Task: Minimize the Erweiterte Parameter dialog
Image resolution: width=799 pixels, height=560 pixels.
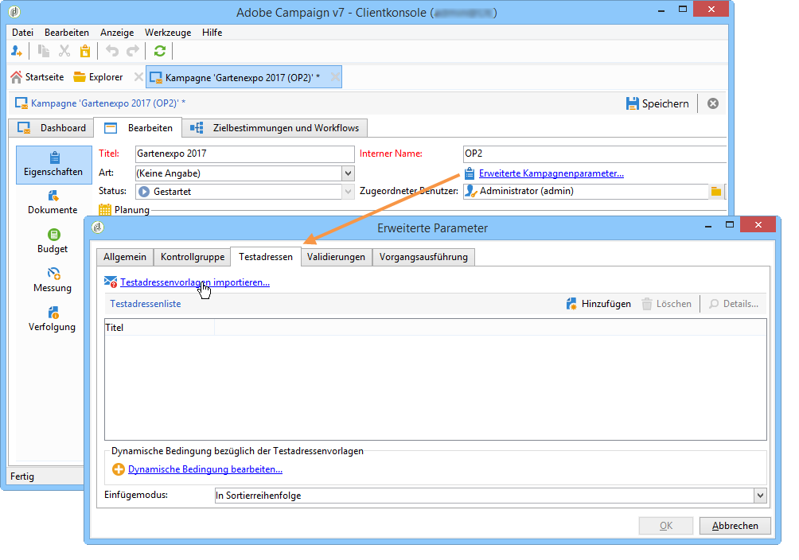Action: click(x=708, y=225)
